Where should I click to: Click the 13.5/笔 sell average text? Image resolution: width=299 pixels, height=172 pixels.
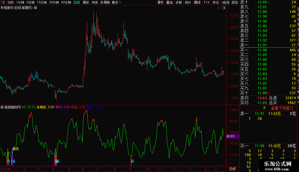(x=274, y=114)
